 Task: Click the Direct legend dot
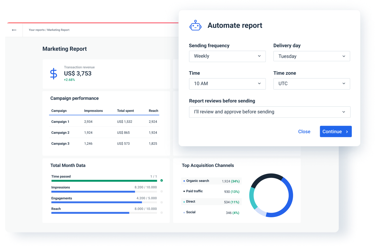click(x=184, y=201)
